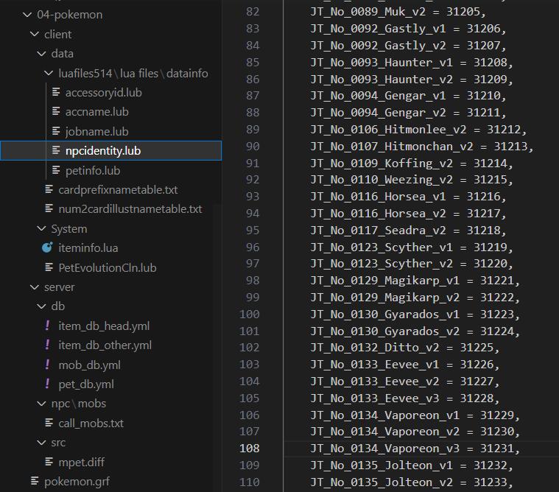The width and height of the screenshot is (559, 492).
Task: Click the YAML icon beside pet_db.yml
Action: (48, 384)
